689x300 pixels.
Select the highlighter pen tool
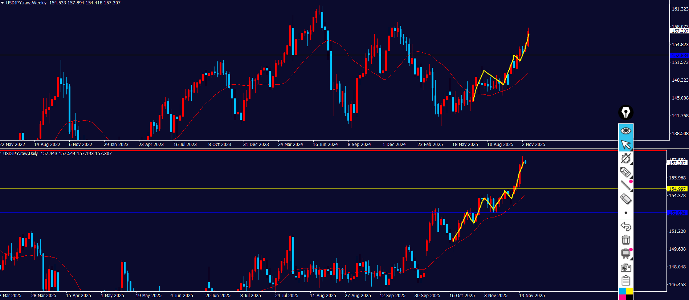625,172
